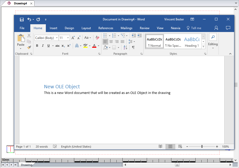
Task: Click the Increase Indent icon
Action: coord(140,36)
